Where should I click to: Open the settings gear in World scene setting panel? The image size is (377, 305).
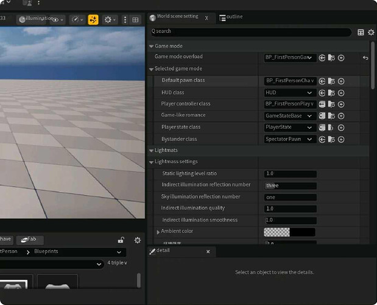click(x=371, y=32)
